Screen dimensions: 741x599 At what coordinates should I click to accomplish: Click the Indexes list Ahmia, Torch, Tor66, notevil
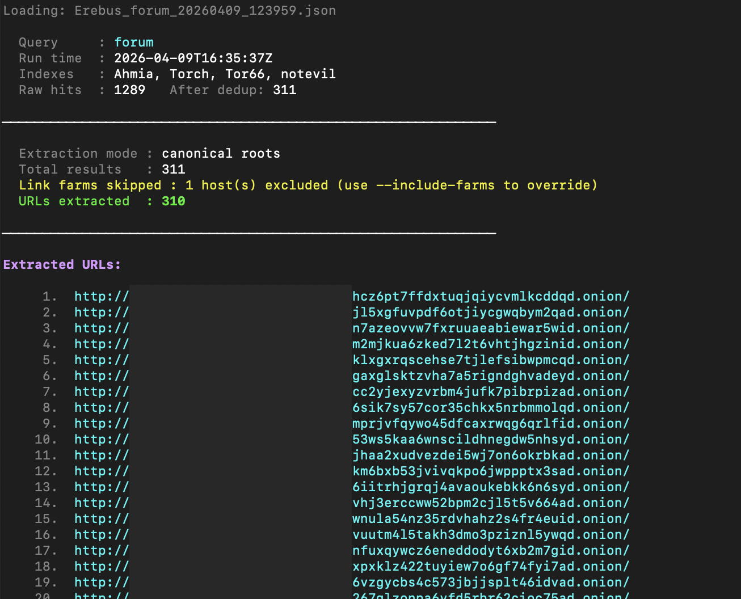225,74
